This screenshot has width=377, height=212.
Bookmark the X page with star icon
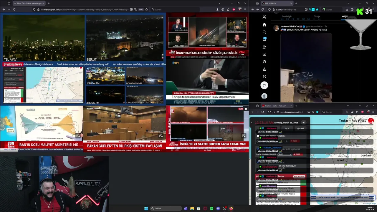(x=318, y=9)
